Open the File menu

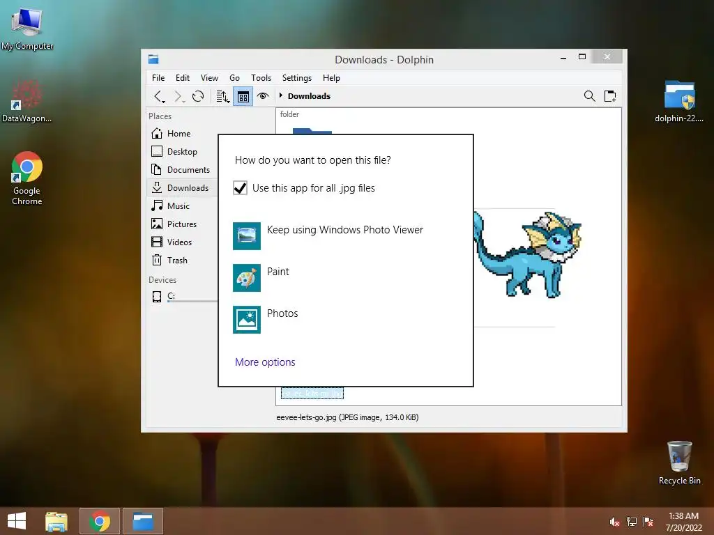(x=158, y=78)
